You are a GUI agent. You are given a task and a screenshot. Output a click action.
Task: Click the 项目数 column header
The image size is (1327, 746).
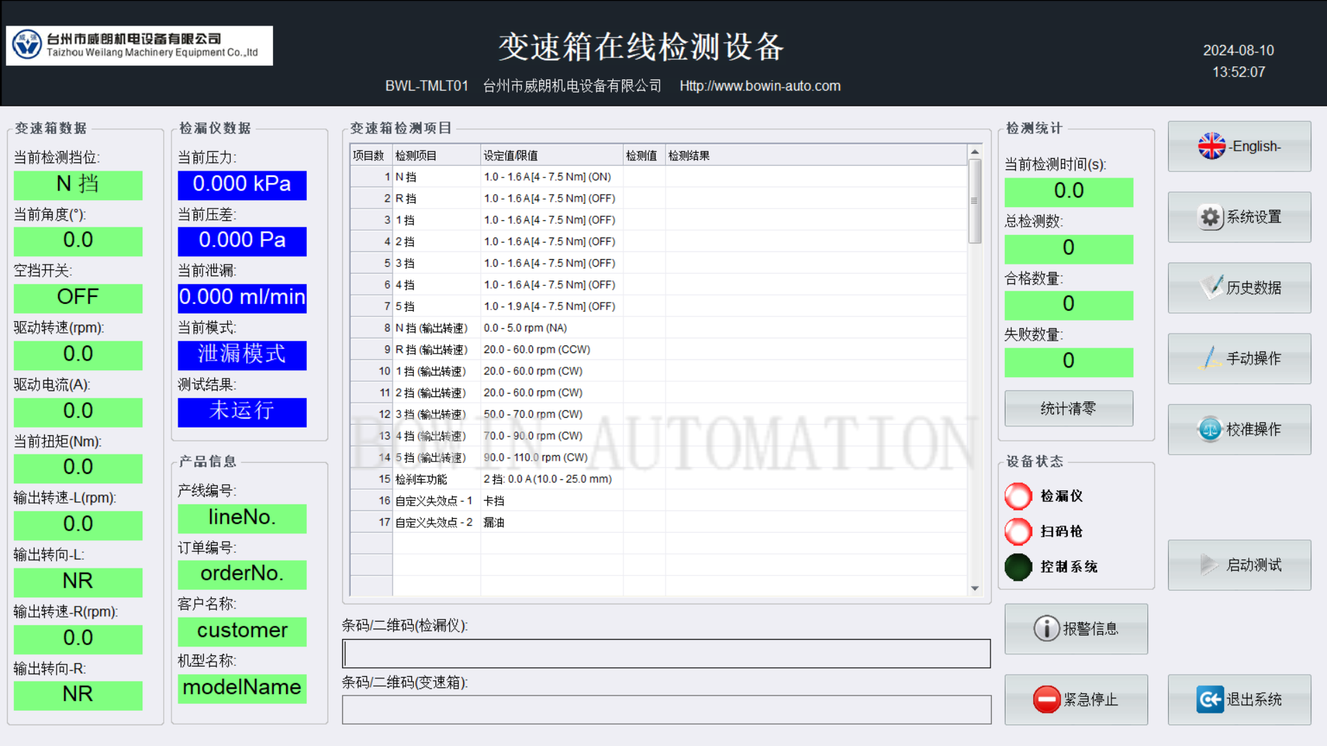coord(370,155)
